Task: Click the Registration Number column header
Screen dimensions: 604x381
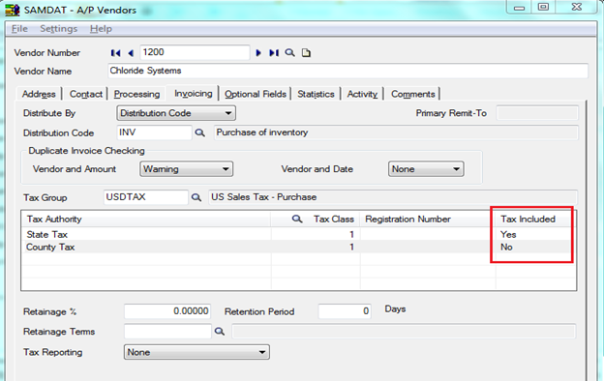Action: point(408,219)
